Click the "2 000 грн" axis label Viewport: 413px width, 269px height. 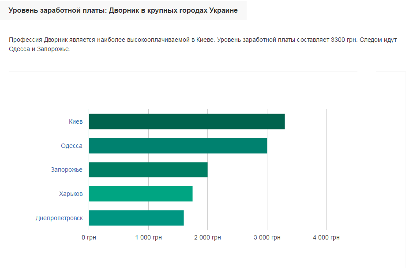click(207, 238)
